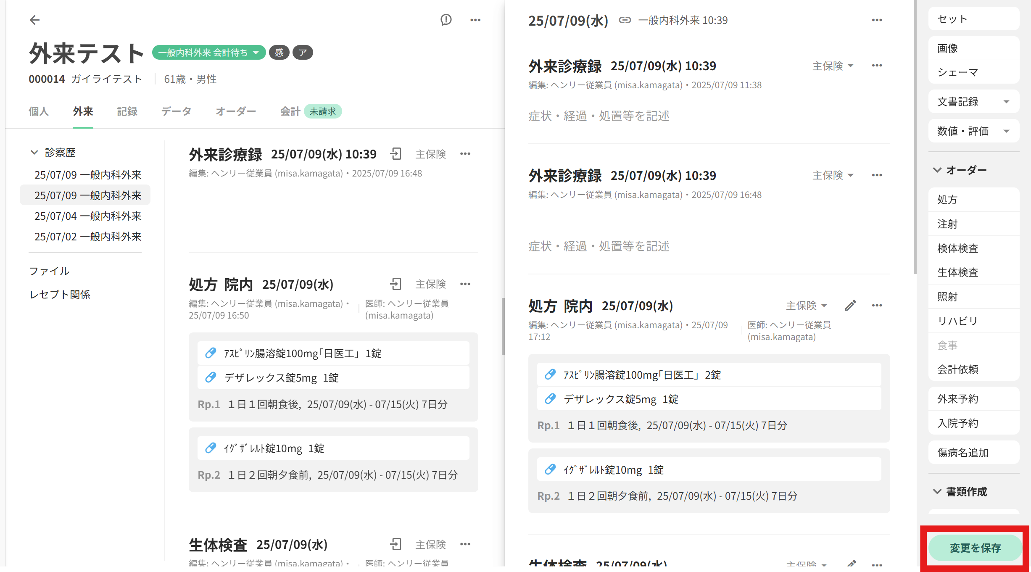Copy the 処方 院内 order via its arrow icon
Screen dimensions: 1031x572
[396, 284]
